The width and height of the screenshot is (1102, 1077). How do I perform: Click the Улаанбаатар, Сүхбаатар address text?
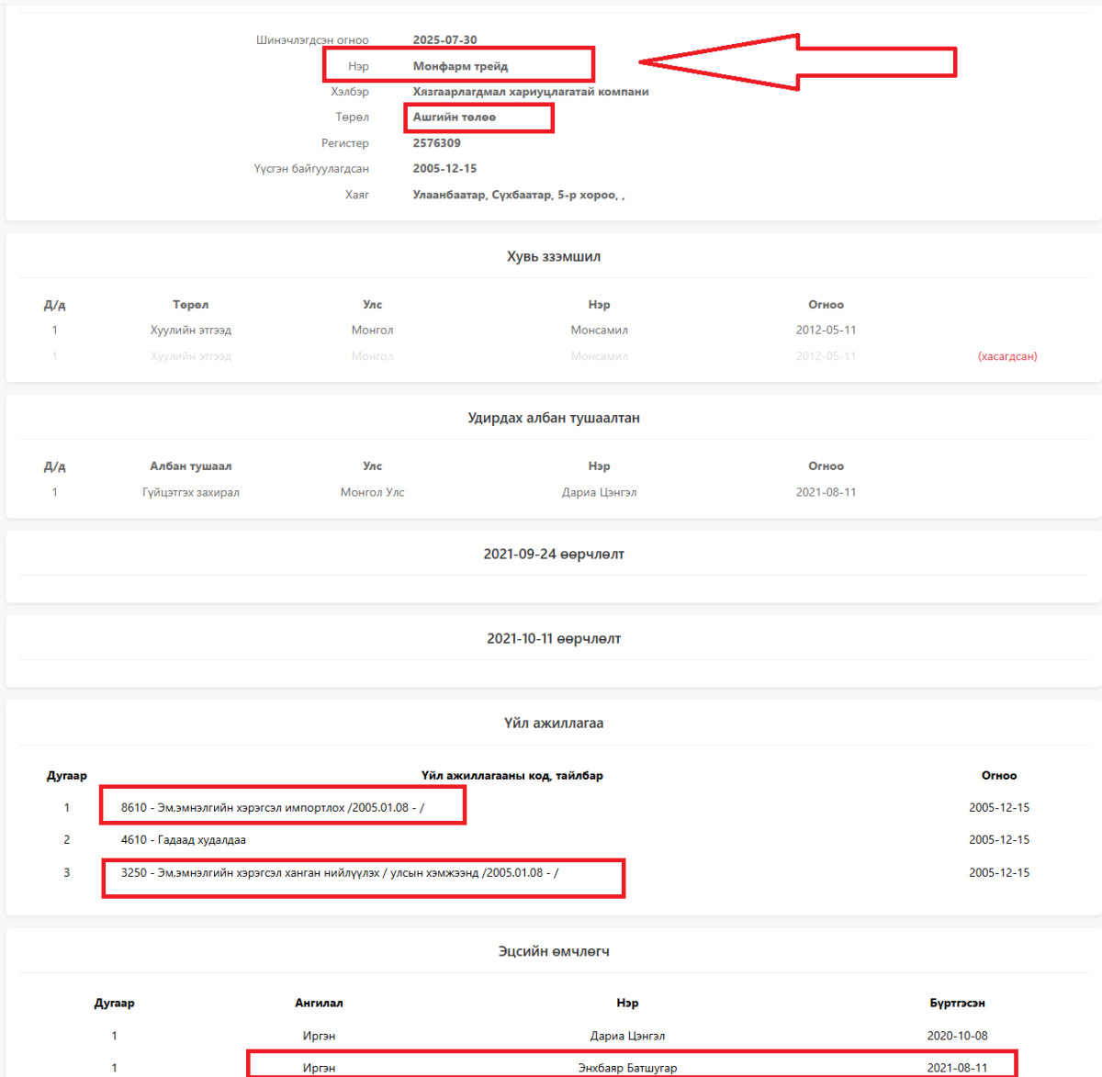518,195
